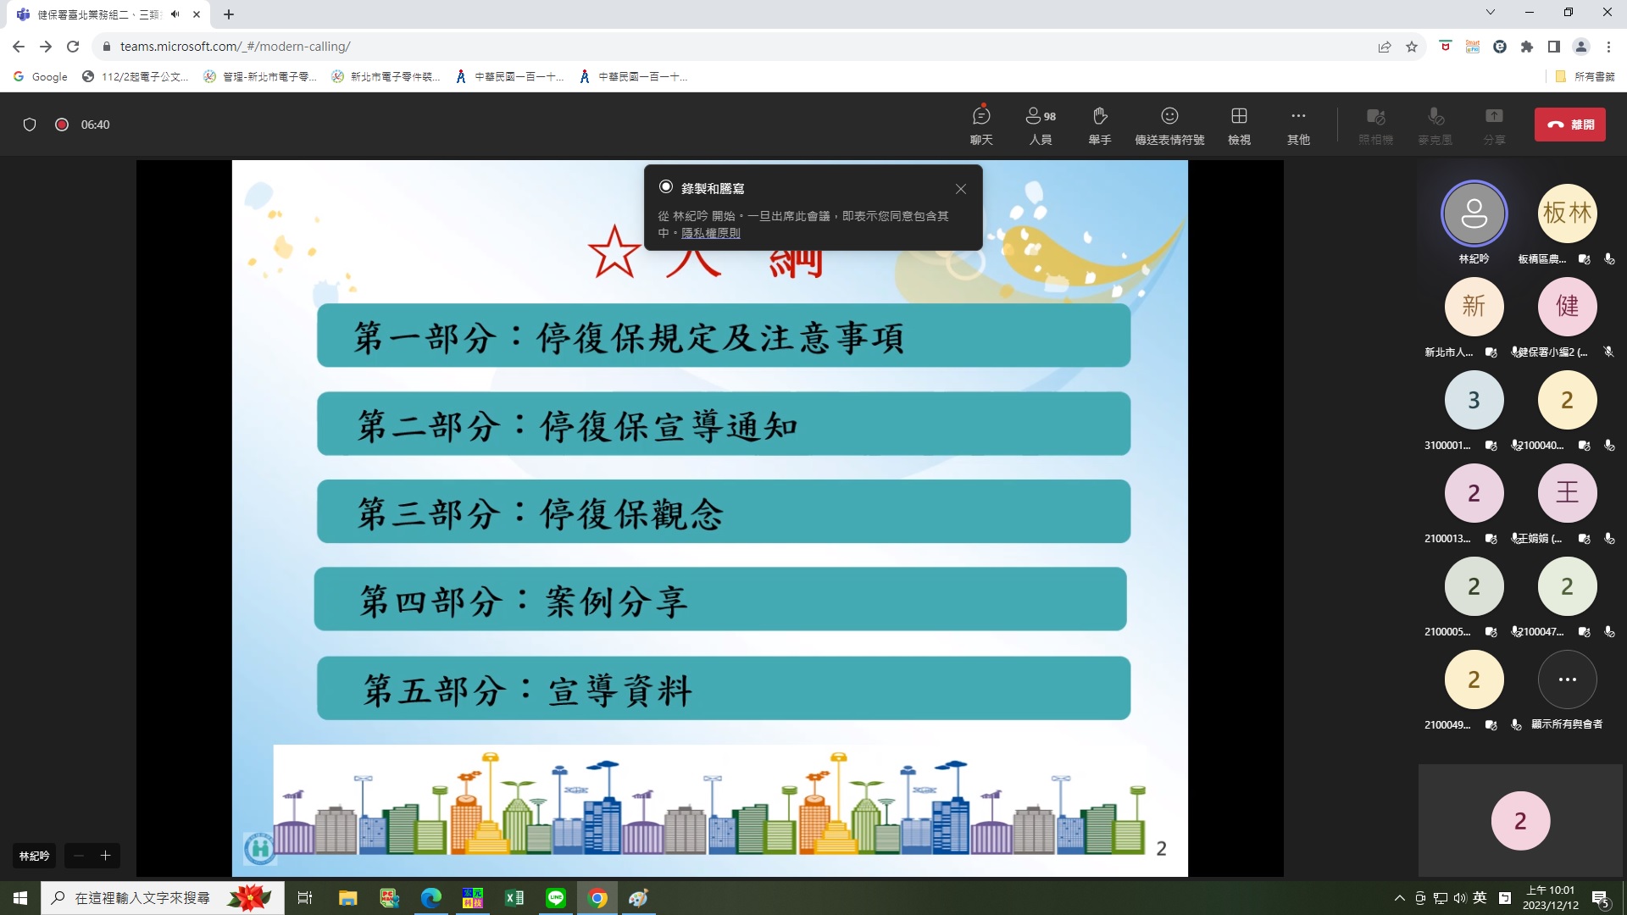
Task: Mute the Teams browser tab audio icon
Action: (175, 14)
